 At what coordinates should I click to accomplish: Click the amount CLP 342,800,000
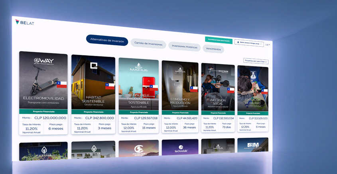tap(100, 118)
